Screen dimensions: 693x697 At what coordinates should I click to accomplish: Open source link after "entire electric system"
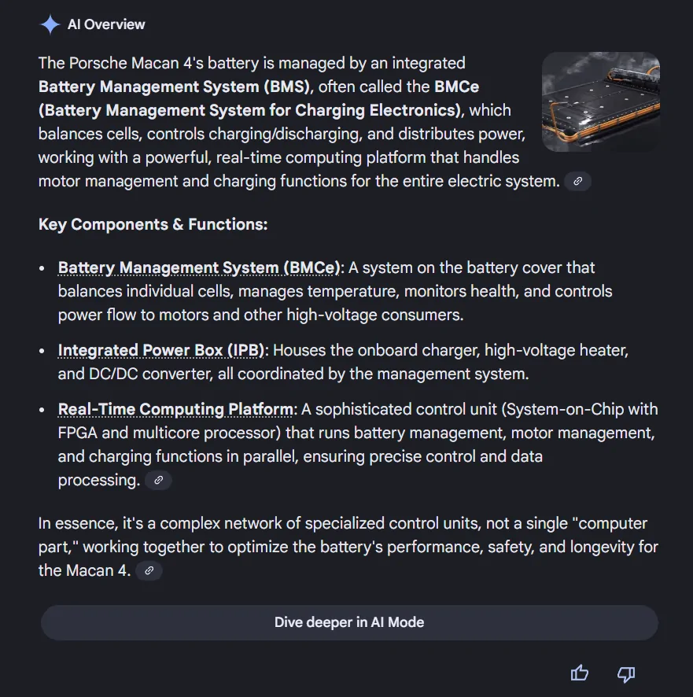tap(577, 182)
